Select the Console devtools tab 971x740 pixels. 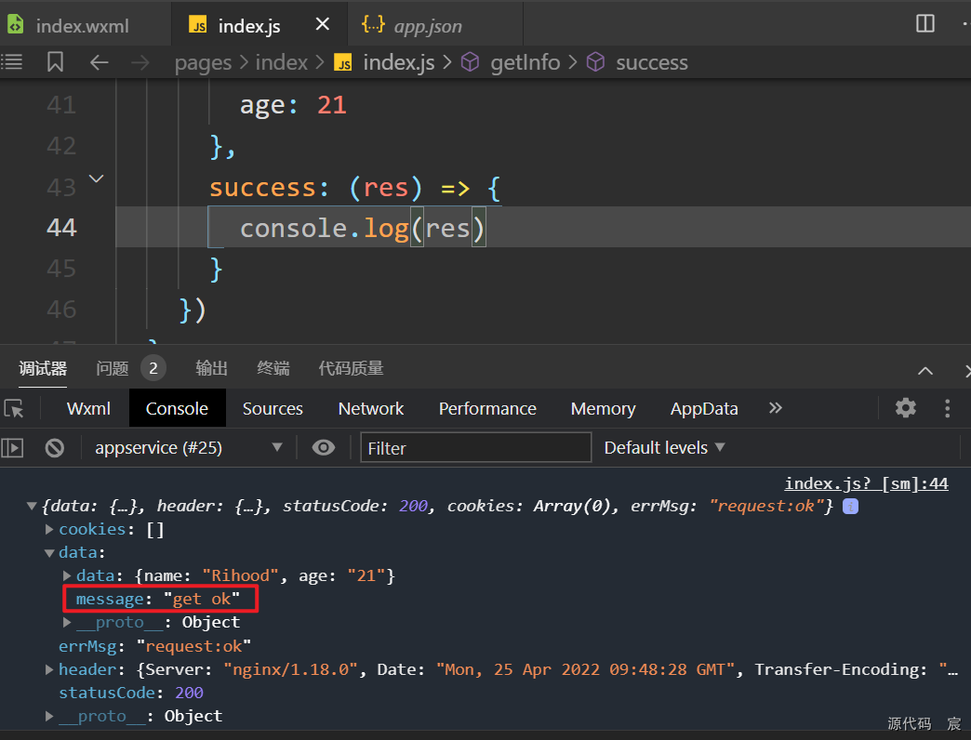point(177,409)
